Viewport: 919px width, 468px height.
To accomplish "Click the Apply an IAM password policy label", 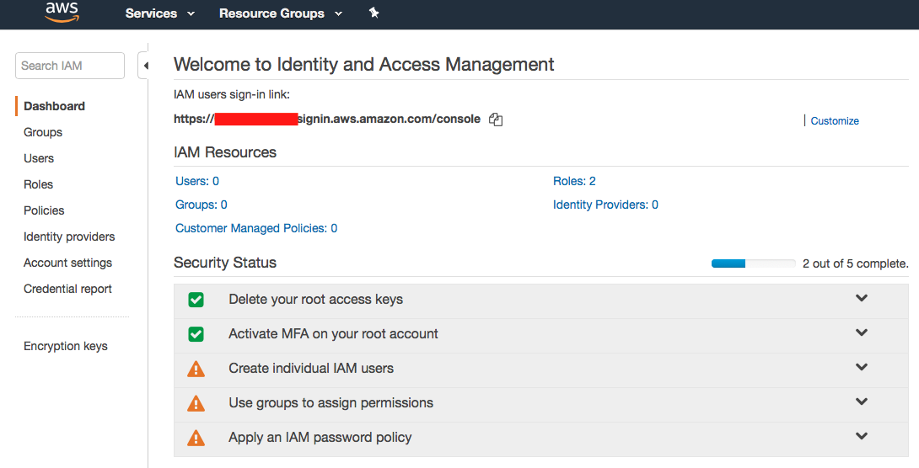I will point(320,437).
